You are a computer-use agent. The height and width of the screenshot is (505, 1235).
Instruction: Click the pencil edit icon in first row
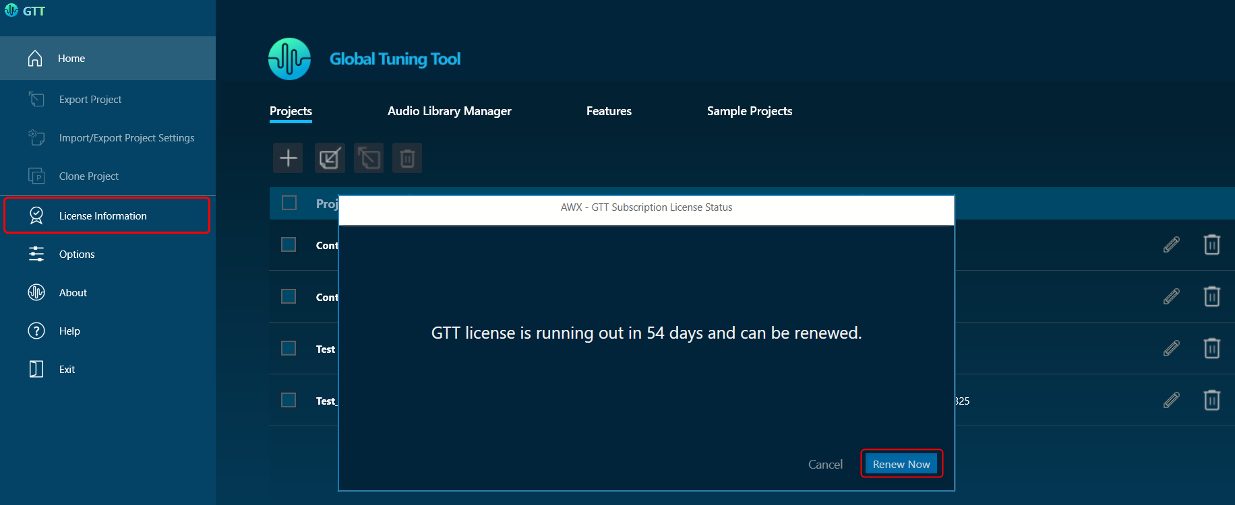pyautogui.click(x=1171, y=244)
